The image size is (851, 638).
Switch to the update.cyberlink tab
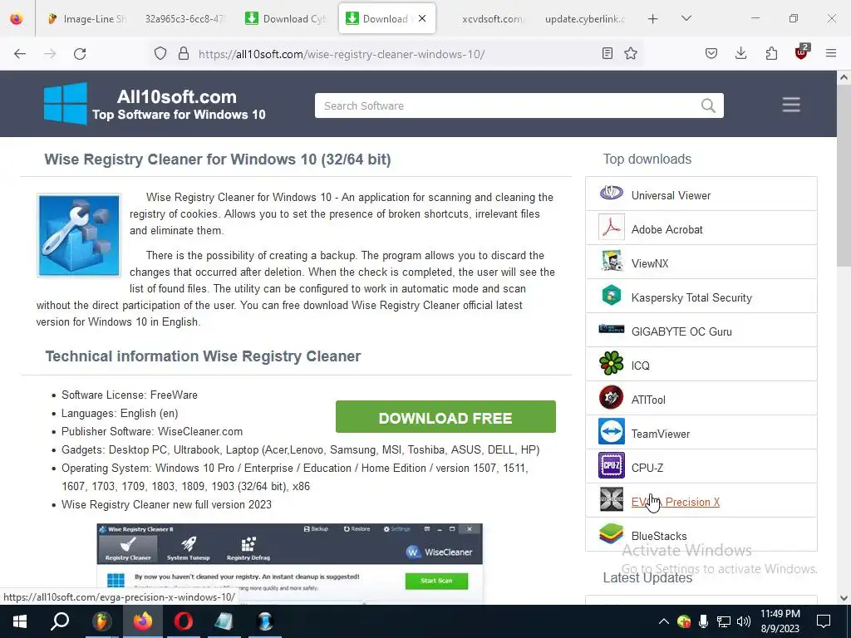584,19
